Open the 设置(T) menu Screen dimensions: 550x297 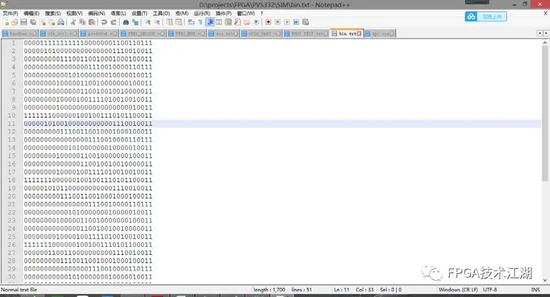click(140, 13)
